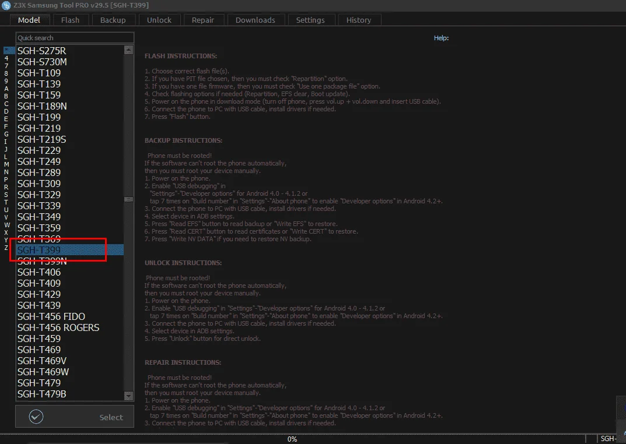Image resolution: width=626 pixels, height=444 pixels.
Task: Click the Z3X app icon in title bar
Action: (x=6, y=5)
